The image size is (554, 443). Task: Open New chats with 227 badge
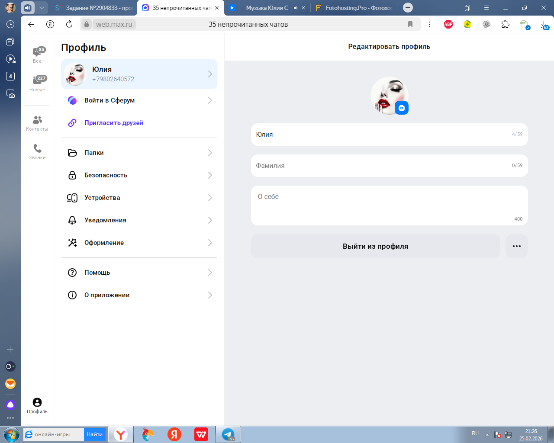pos(37,83)
